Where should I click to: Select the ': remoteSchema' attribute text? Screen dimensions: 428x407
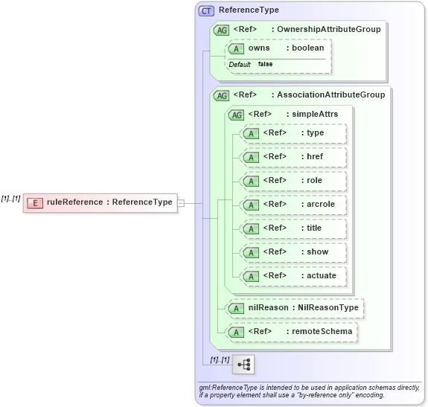pos(319,331)
